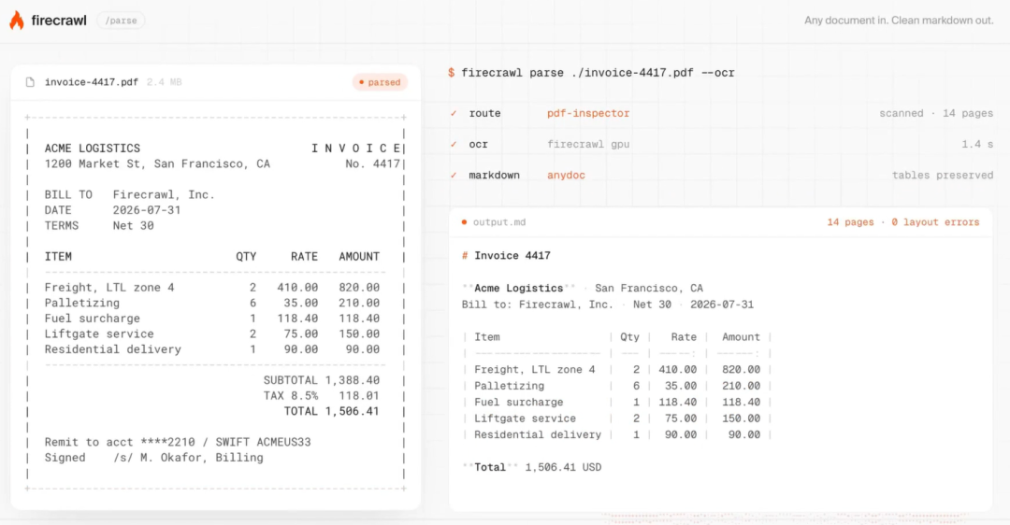Viewport: 1010px width, 525px height.
Task: Open the pdf-inspector link
Action: pyautogui.click(x=588, y=113)
